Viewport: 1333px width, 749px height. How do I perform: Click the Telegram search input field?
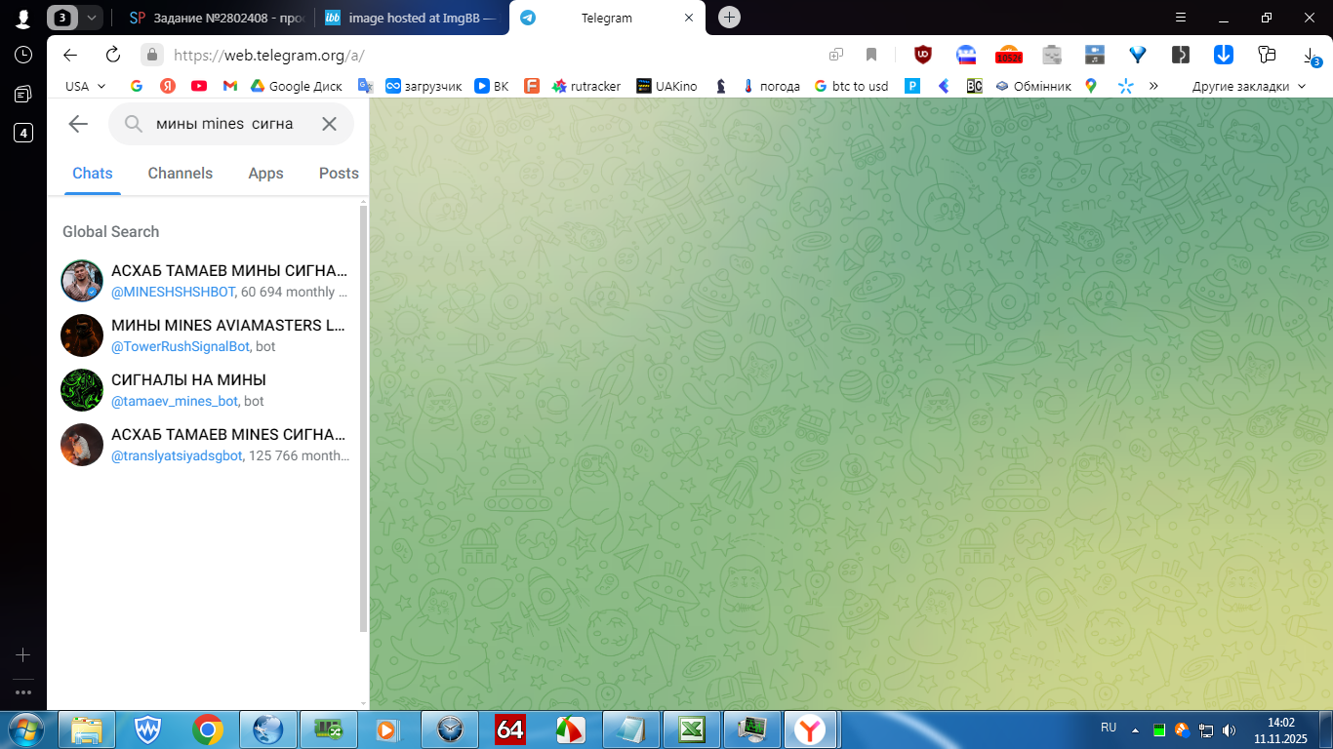[x=231, y=124]
